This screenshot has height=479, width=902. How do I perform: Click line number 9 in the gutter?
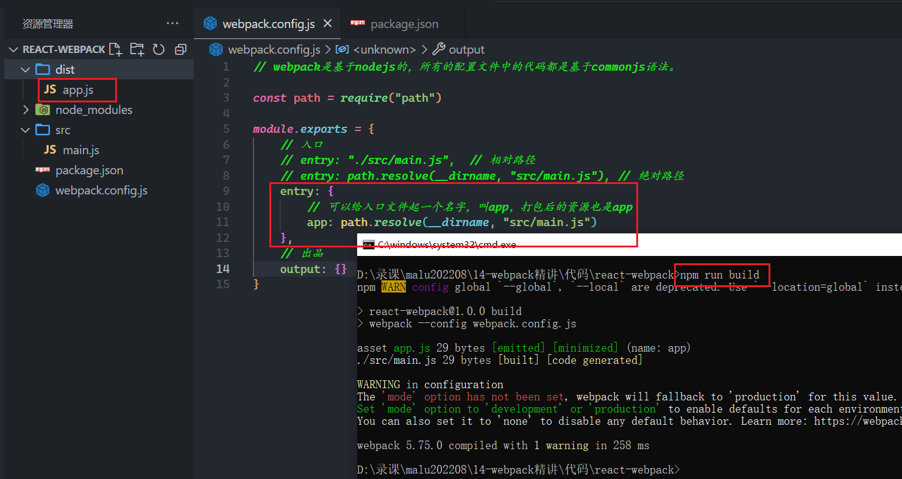pos(226,191)
